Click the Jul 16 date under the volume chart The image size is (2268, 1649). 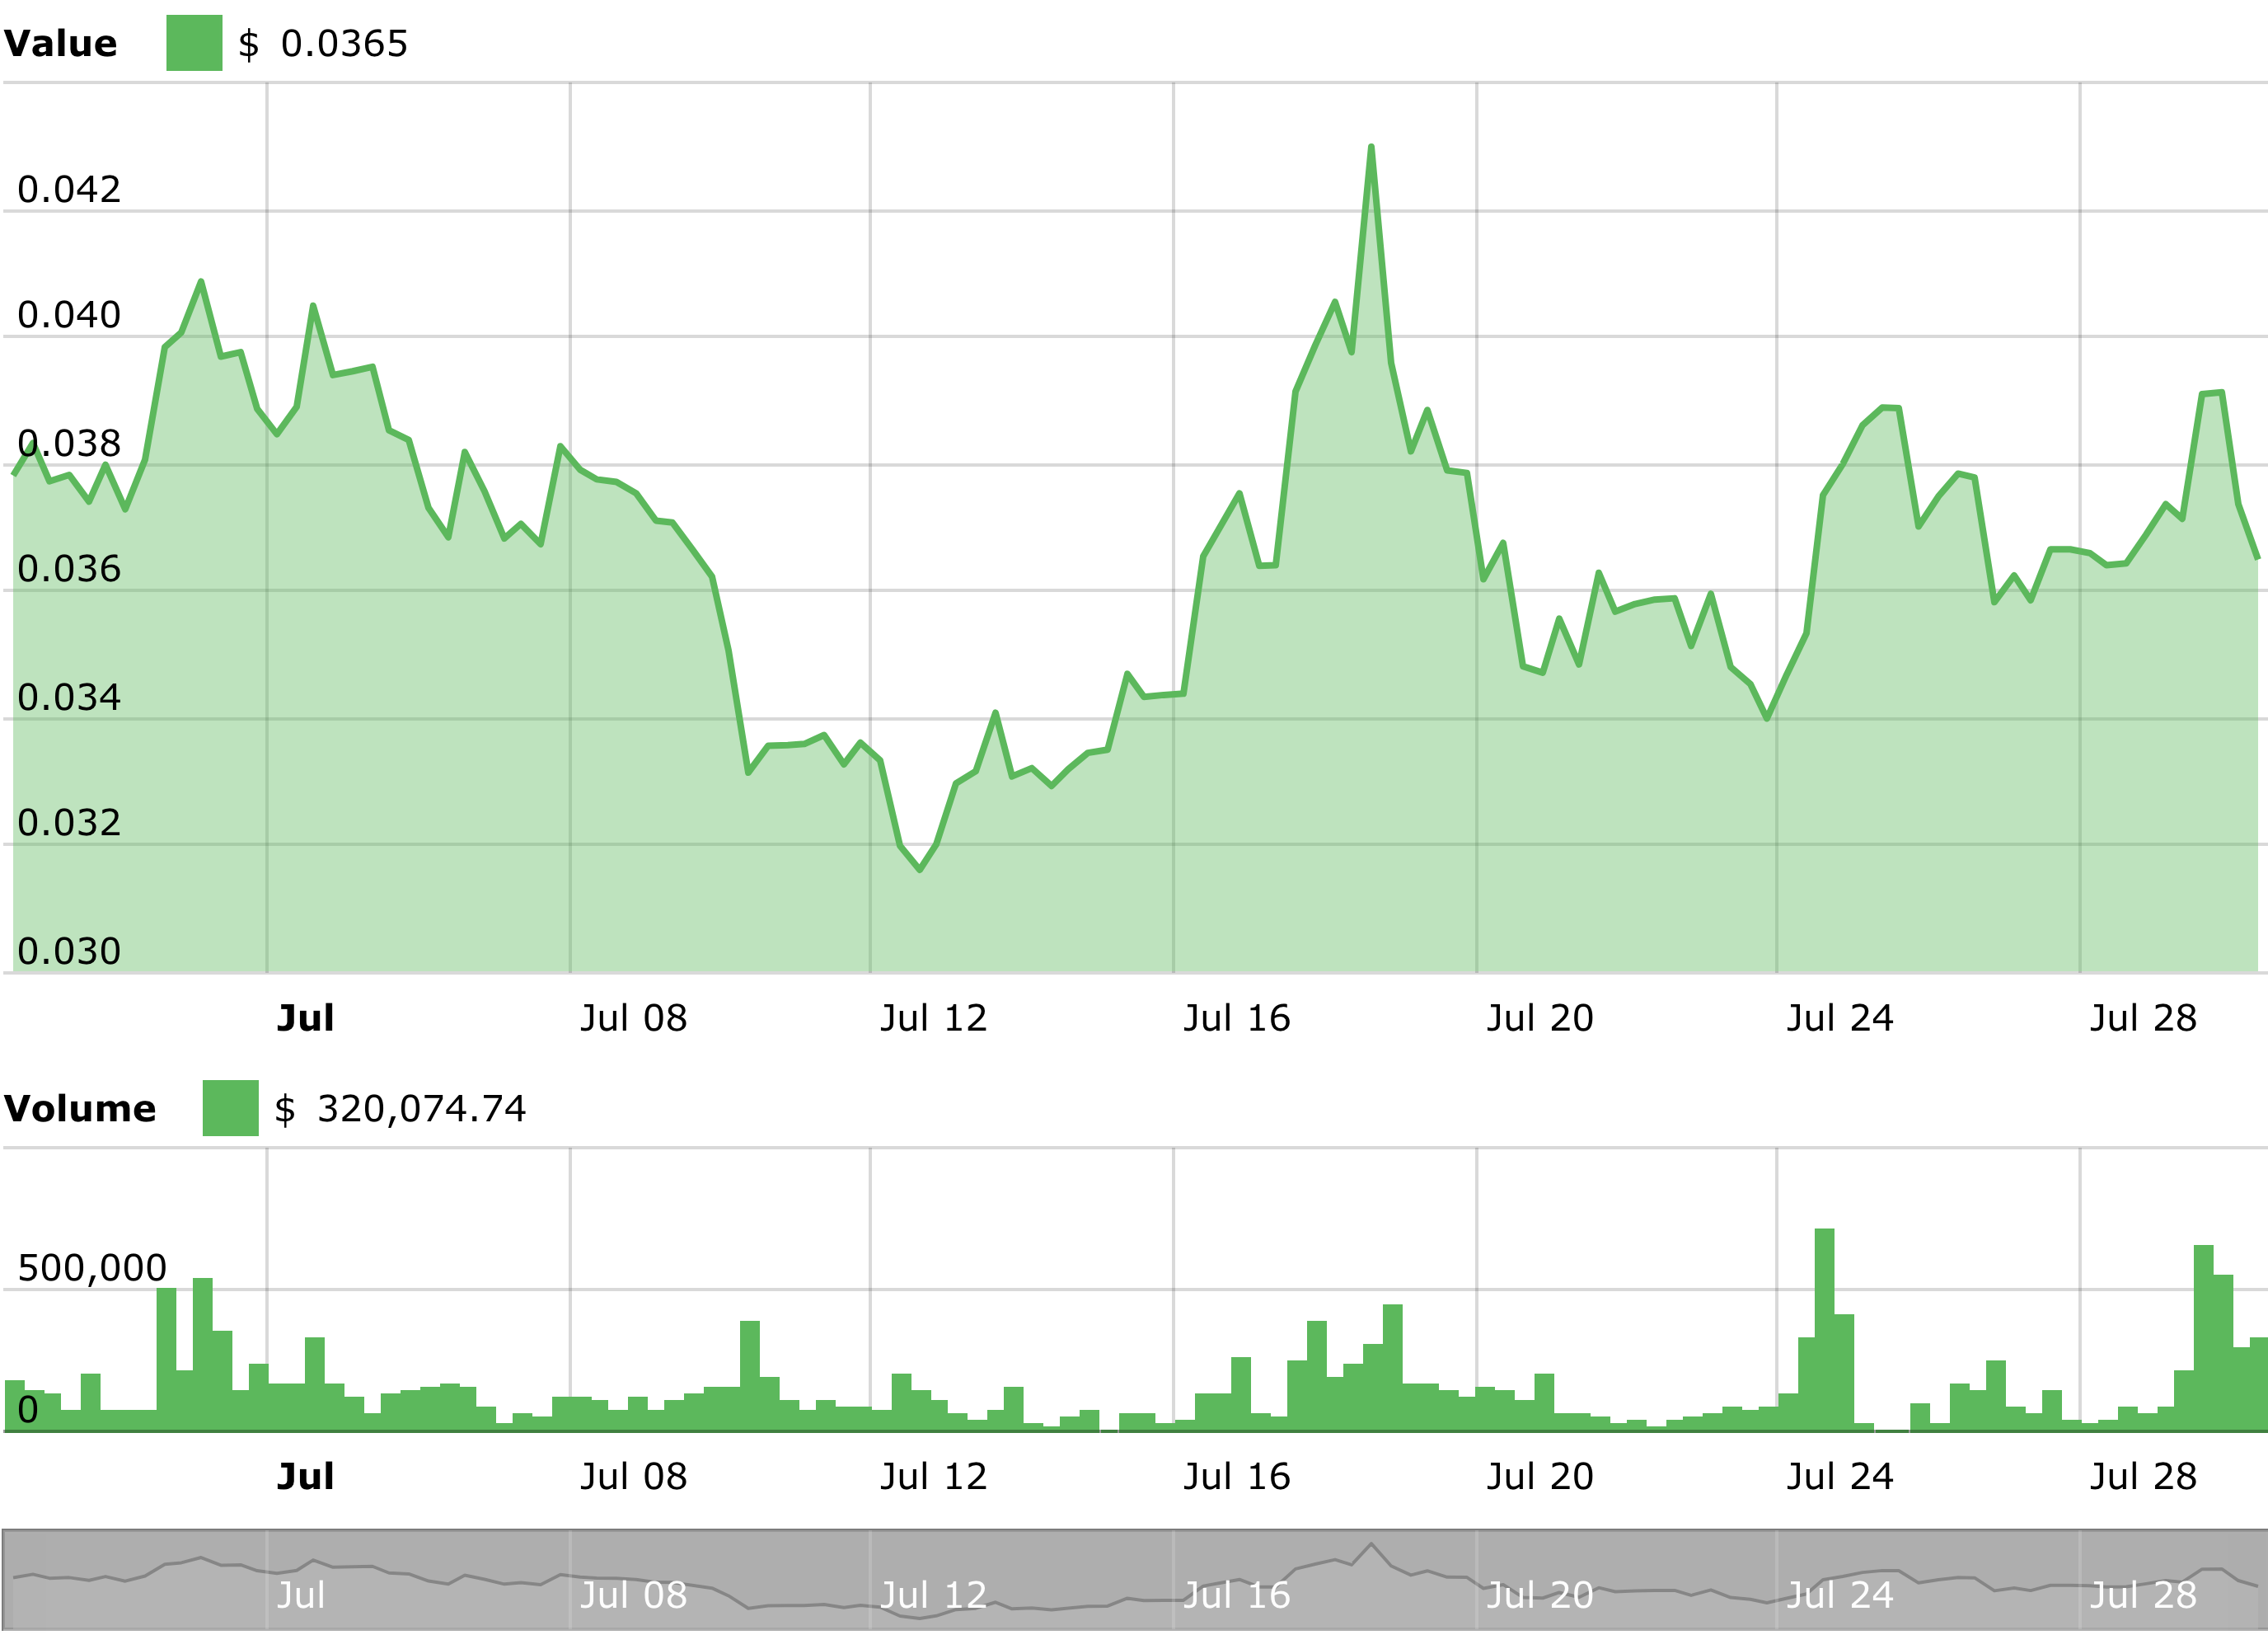click(x=1237, y=1477)
